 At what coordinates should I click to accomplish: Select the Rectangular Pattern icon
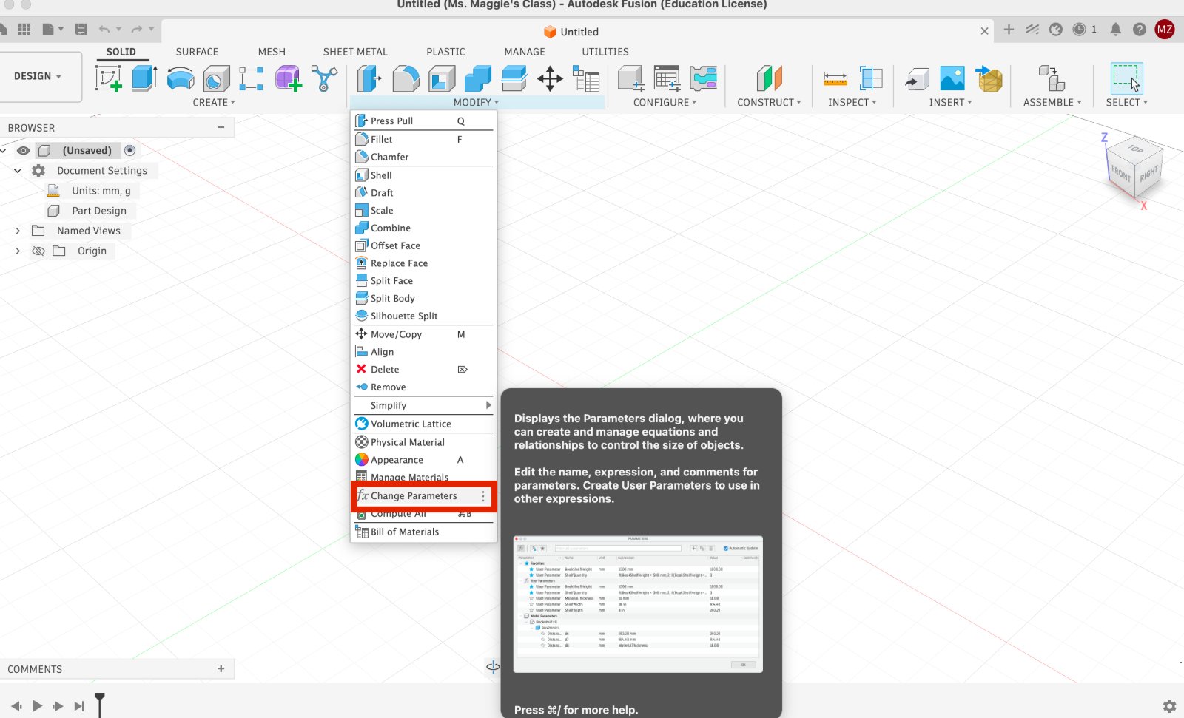(251, 78)
